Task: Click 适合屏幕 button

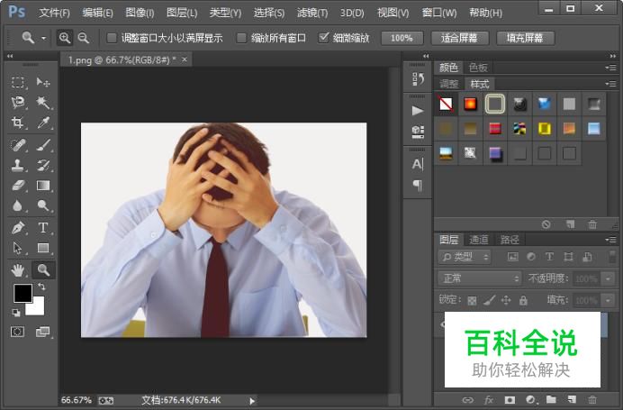Action: pyautogui.click(x=459, y=38)
